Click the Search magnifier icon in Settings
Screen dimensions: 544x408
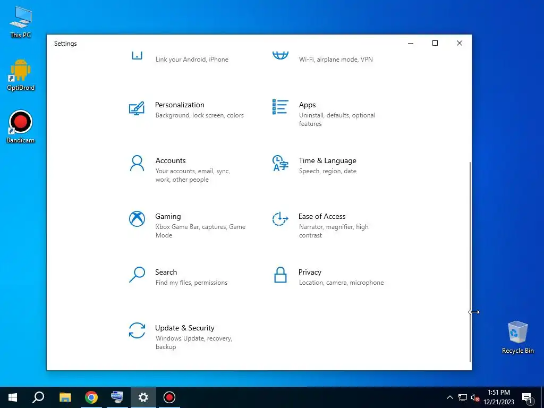(137, 275)
